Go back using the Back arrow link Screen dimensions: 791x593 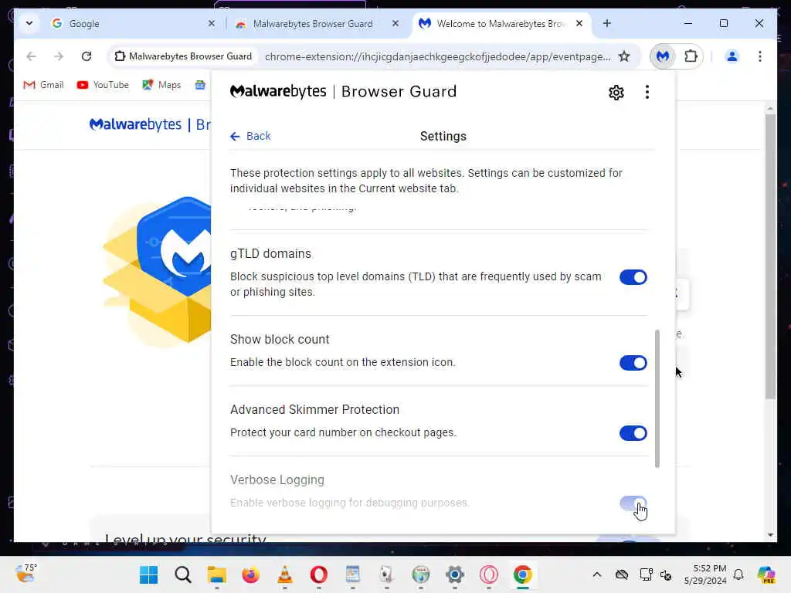click(x=250, y=136)
